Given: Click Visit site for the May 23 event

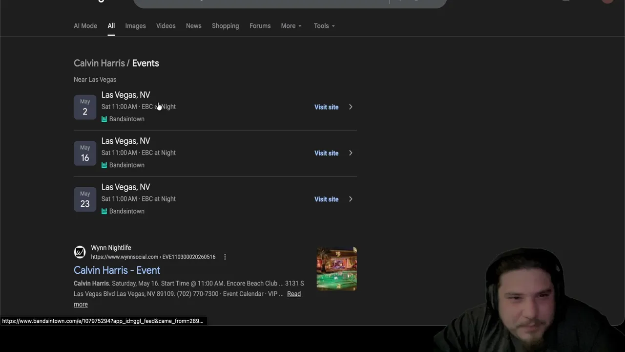Looking at the screenshot, I should [x=326, y=199].
